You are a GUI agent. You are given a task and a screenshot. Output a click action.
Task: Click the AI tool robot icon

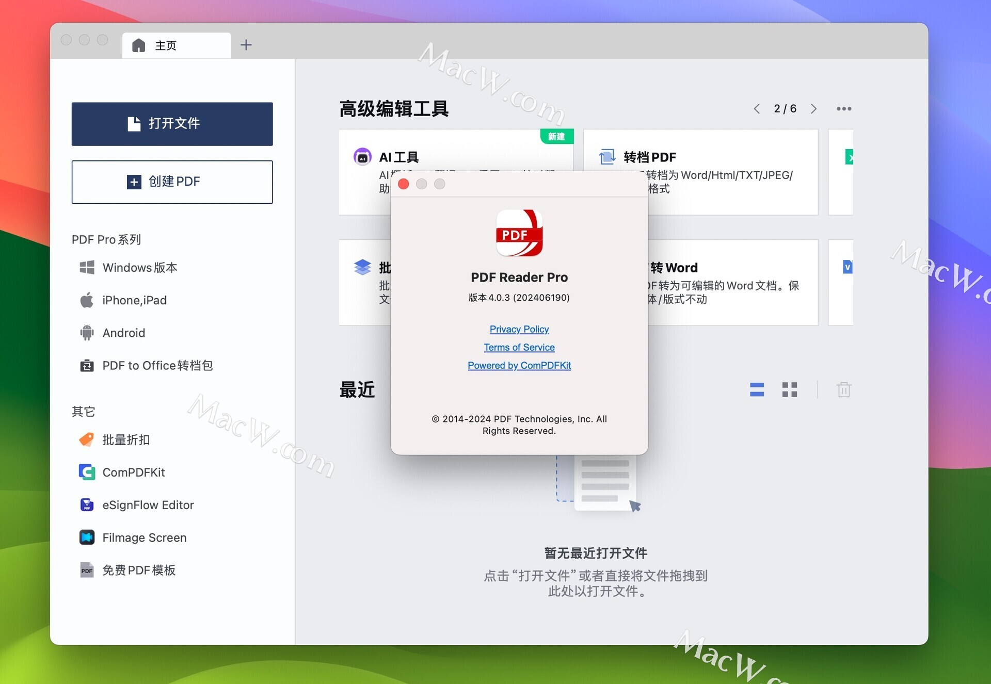point(362,156)
